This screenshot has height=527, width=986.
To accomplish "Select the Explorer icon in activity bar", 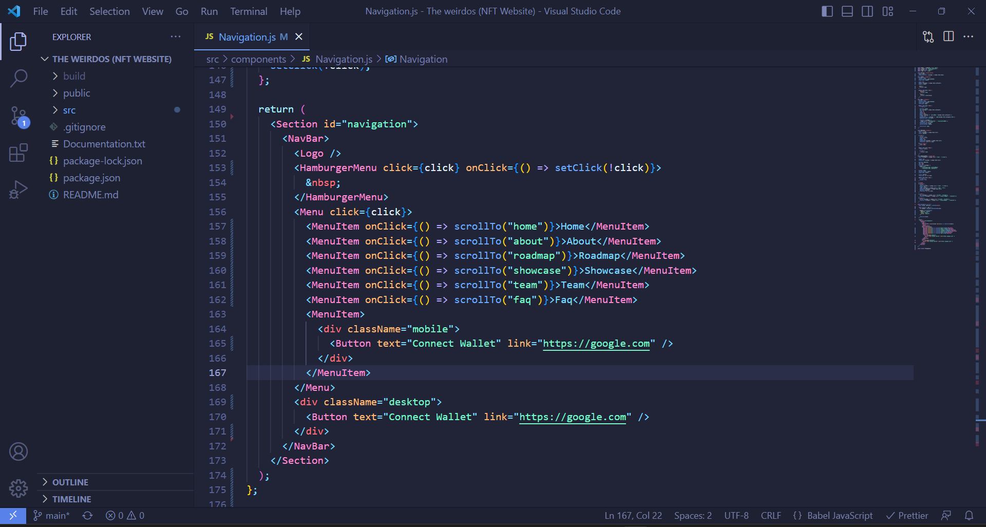I will pos(18,42).
